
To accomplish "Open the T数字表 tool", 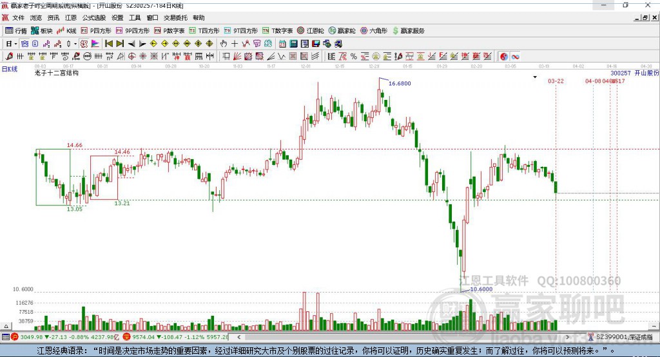I will click(277, 31).
